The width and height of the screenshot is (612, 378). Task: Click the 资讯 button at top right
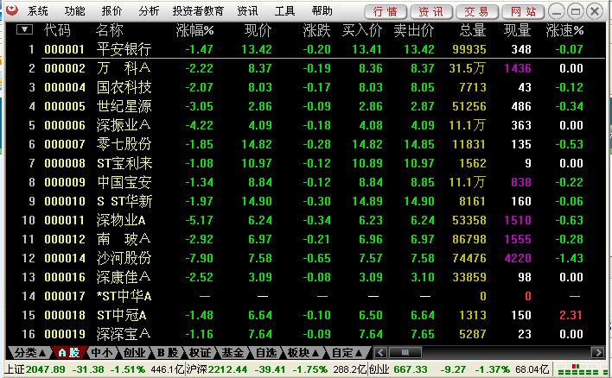[x=431, y=12]
